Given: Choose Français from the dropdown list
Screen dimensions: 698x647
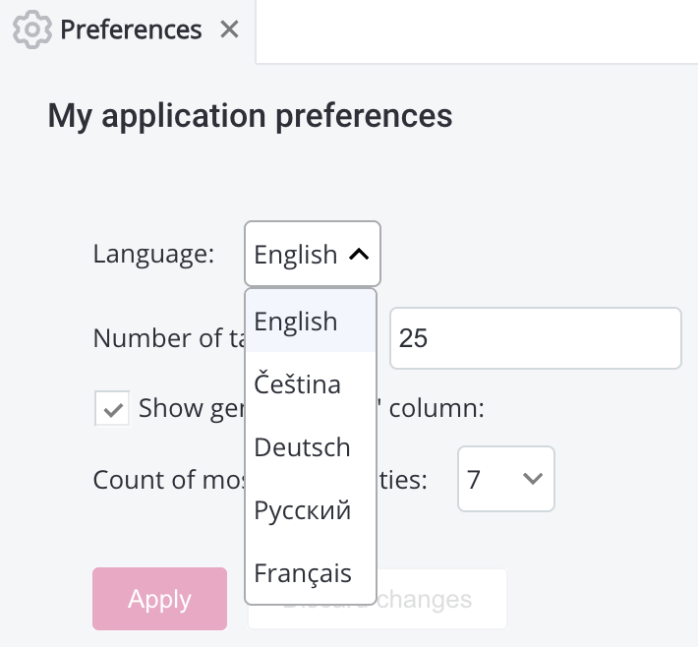Looking at the screenshot, I should pyautogui.click(x=302, y=572).
